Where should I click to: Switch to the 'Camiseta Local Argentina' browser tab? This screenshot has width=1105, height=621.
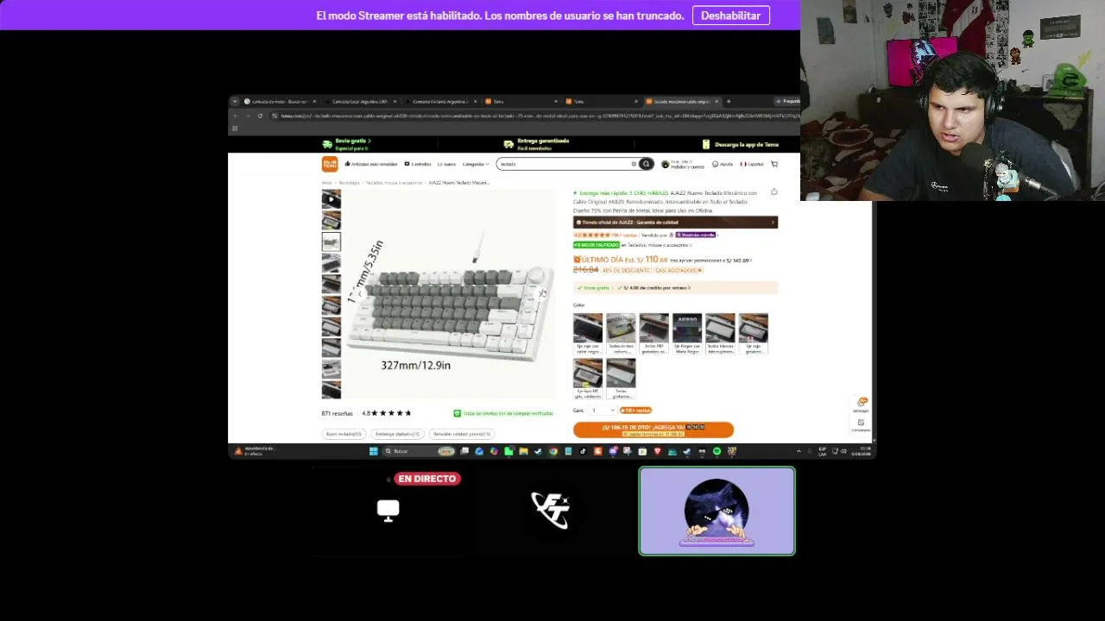coord(360,101)
